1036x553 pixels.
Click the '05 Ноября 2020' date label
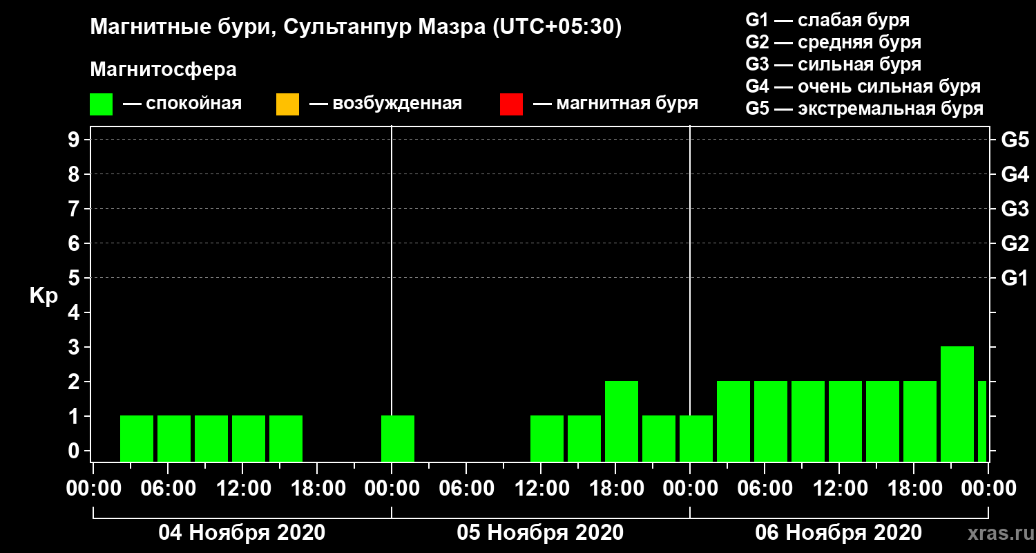(x=540, y=533)
